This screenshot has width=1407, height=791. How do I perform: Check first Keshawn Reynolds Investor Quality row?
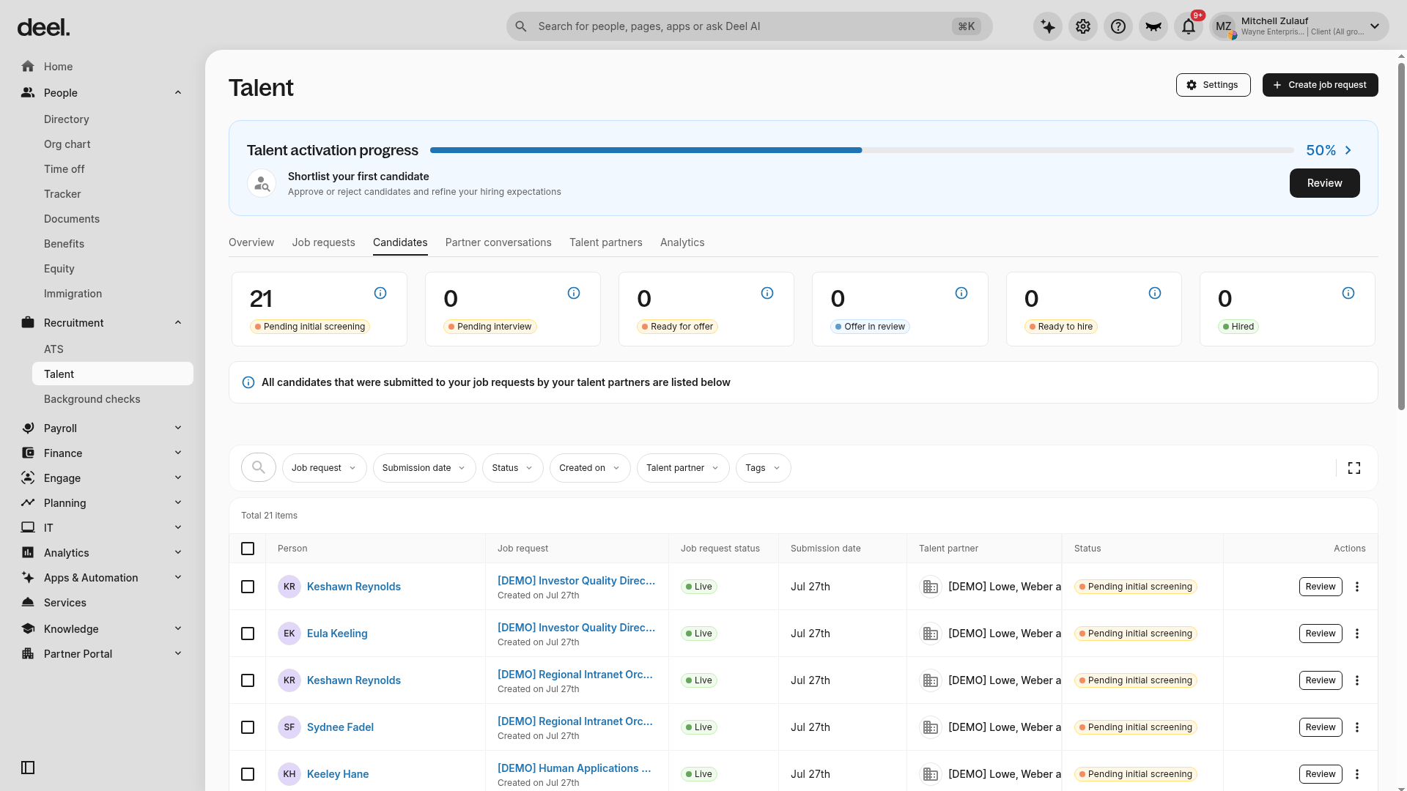(x=248, y=587)
